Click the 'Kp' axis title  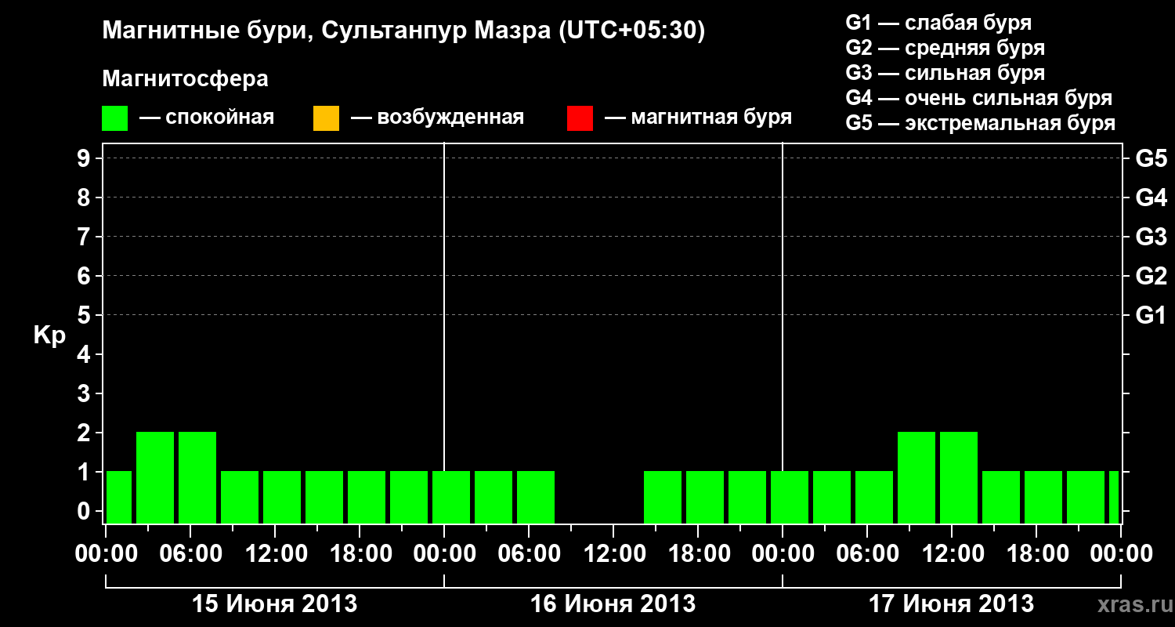pos(49,335)
